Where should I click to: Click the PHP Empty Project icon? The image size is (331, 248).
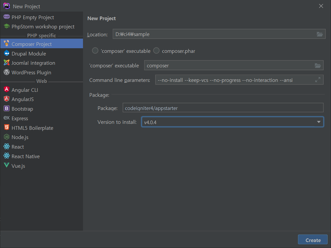(x=7, y=17)
